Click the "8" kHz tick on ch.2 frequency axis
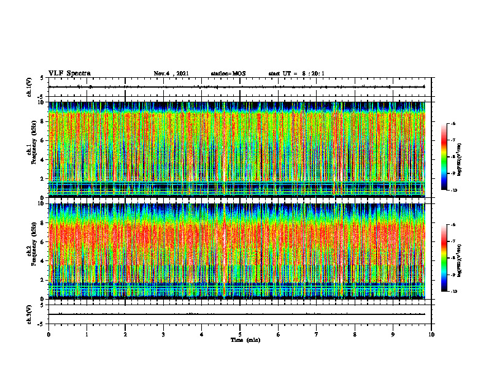The image size is (486, 375). coord(43,222)
